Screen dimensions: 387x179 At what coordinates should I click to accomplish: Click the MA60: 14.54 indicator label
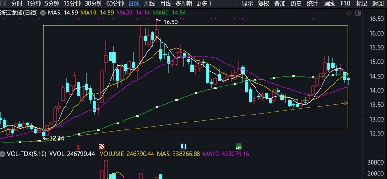(x=169, y=13)
